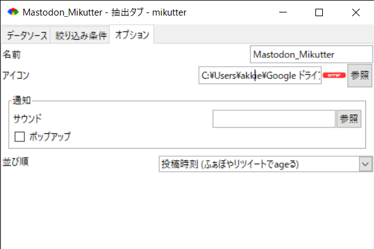Maximize the extraction tab settings window

point(319,12)
